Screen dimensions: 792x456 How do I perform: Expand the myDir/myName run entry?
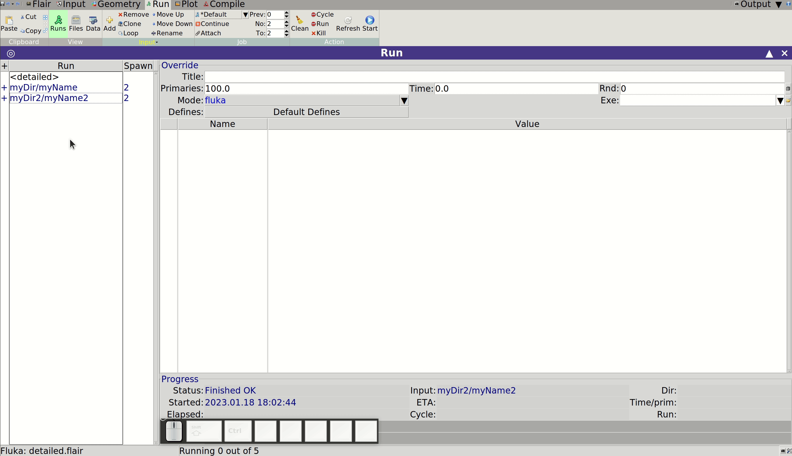(x=4, y=87)
